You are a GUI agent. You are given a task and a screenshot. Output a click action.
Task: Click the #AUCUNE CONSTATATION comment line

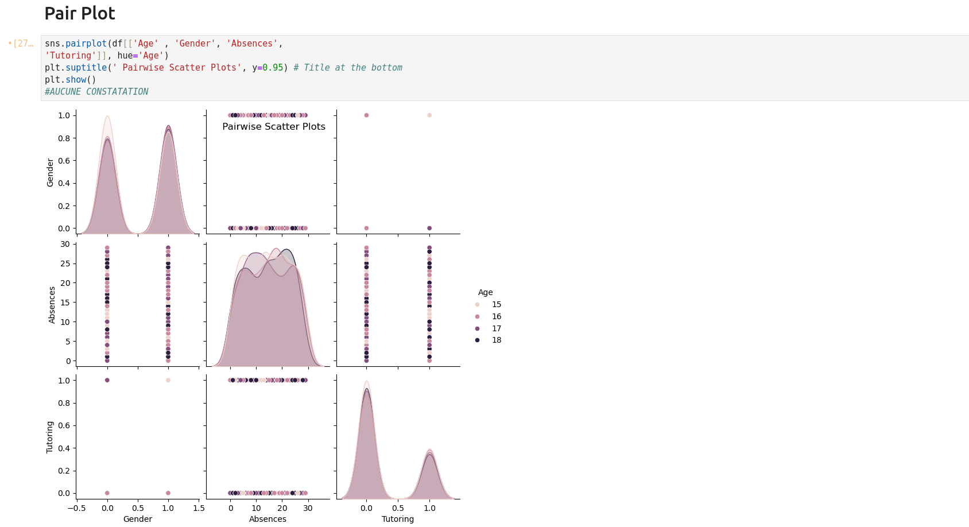tap(96, 92)
